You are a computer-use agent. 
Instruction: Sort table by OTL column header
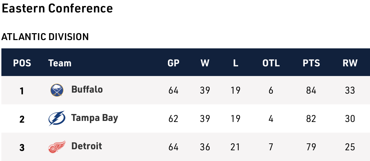pyautogui.click(x=271, y=63)
